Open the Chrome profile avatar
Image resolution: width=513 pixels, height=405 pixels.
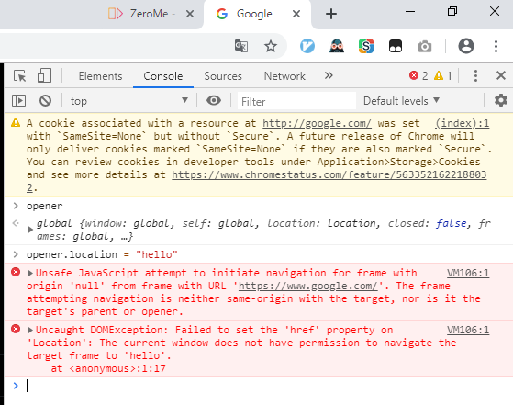466,46
